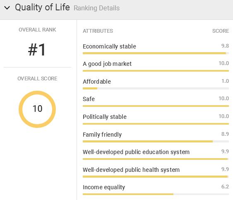Click the Safe attribute score bar
This screenshot has height=200, width=233.
[x=156, y=106]
